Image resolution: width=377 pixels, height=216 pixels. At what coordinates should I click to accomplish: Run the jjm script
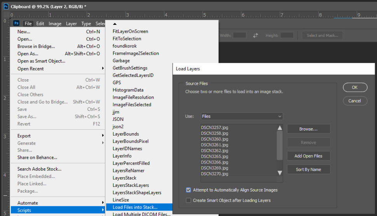click(x=116, y=112)
